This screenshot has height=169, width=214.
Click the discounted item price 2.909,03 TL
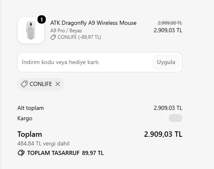(x=168, y=30)
